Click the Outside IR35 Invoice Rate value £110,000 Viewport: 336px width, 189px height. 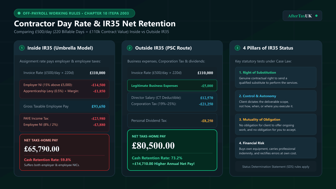[205, 73]
